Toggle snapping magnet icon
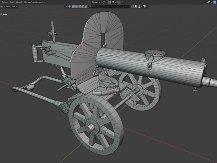217x163 pixels. point(109,2)
